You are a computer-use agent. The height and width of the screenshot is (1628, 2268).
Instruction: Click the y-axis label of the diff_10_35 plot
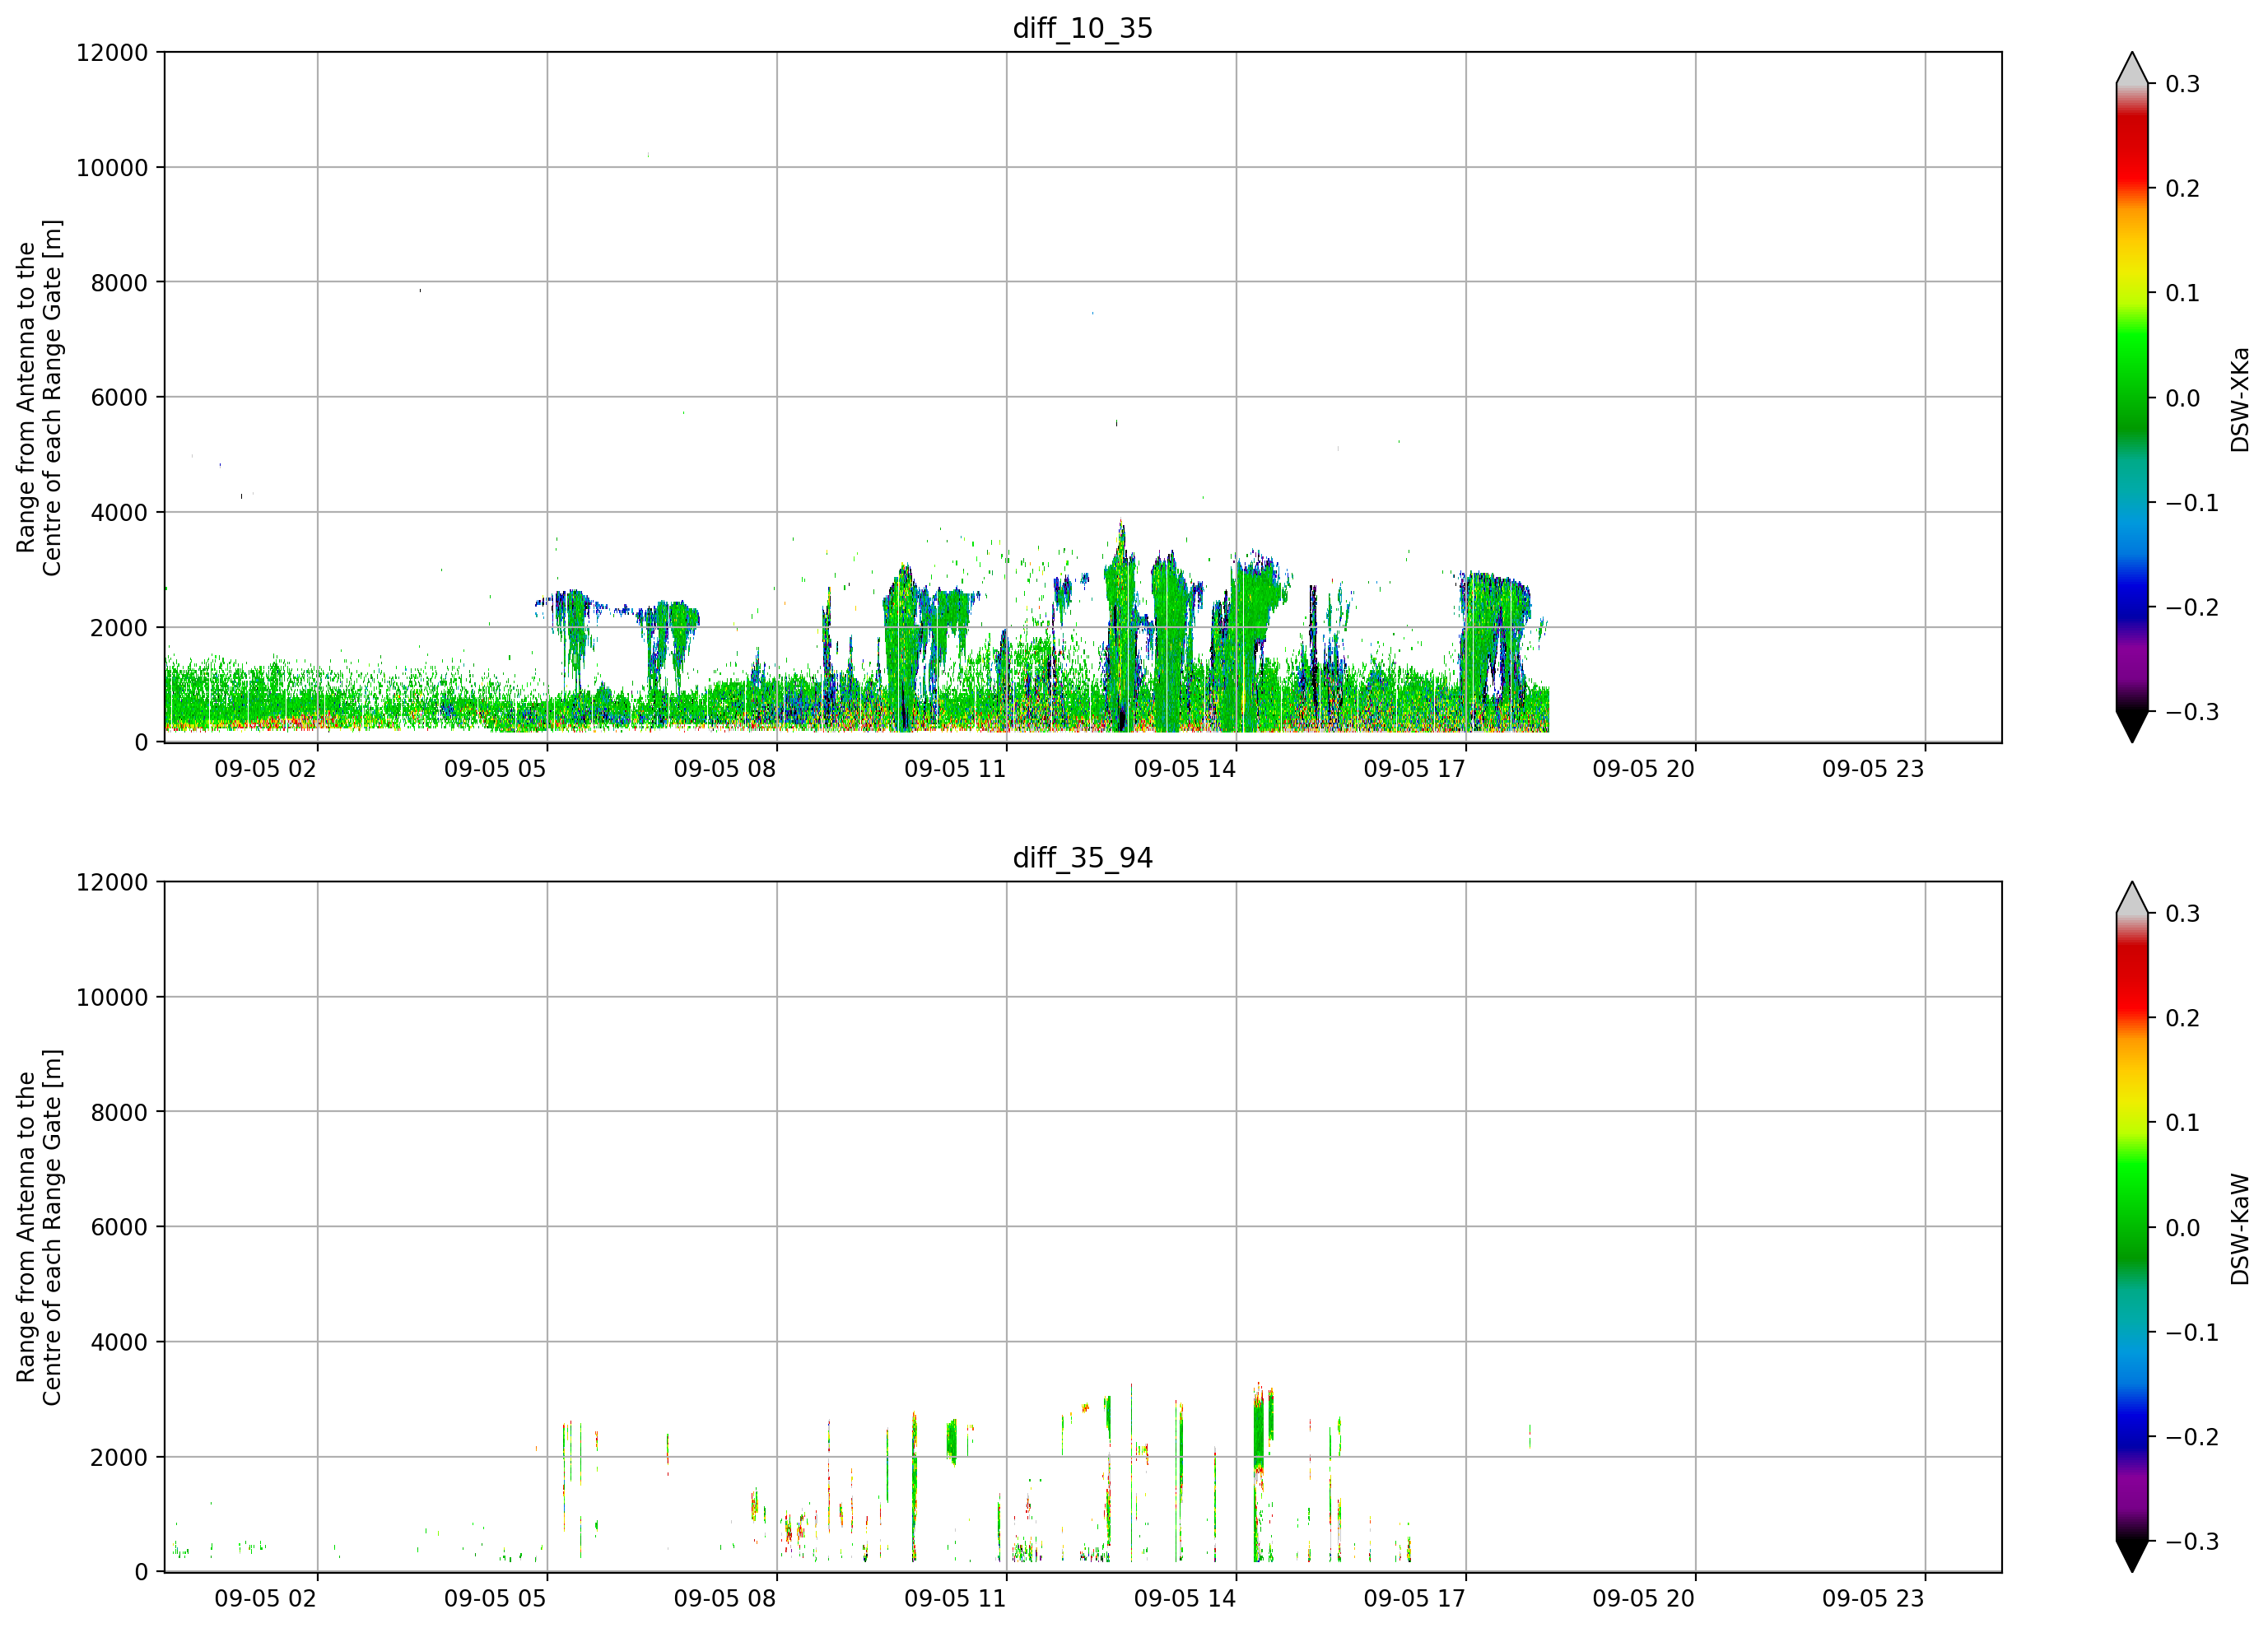39,397
